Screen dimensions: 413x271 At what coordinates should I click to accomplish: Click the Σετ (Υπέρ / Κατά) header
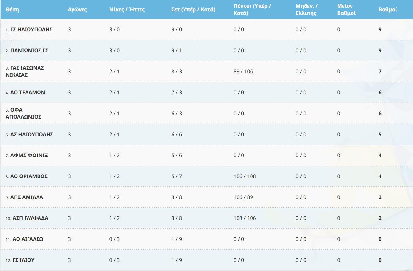(x=193, y=9)
